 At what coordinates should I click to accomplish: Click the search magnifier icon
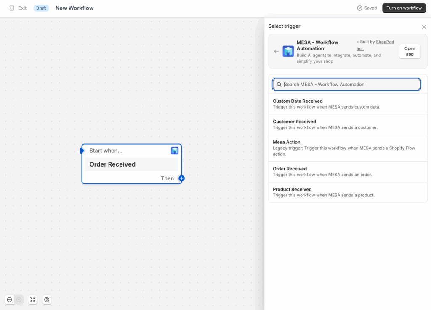coord(279,84)
